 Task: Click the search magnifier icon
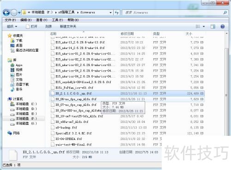[225, 12]
